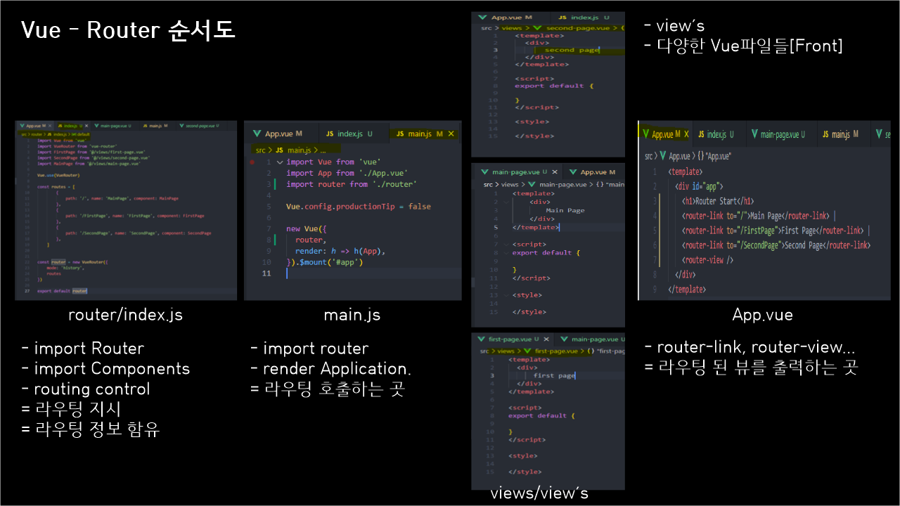Viewport: 900px width, 506px height.
Task: Click 'export default router' line in router/index.js
Action: (x=62, y=291)
